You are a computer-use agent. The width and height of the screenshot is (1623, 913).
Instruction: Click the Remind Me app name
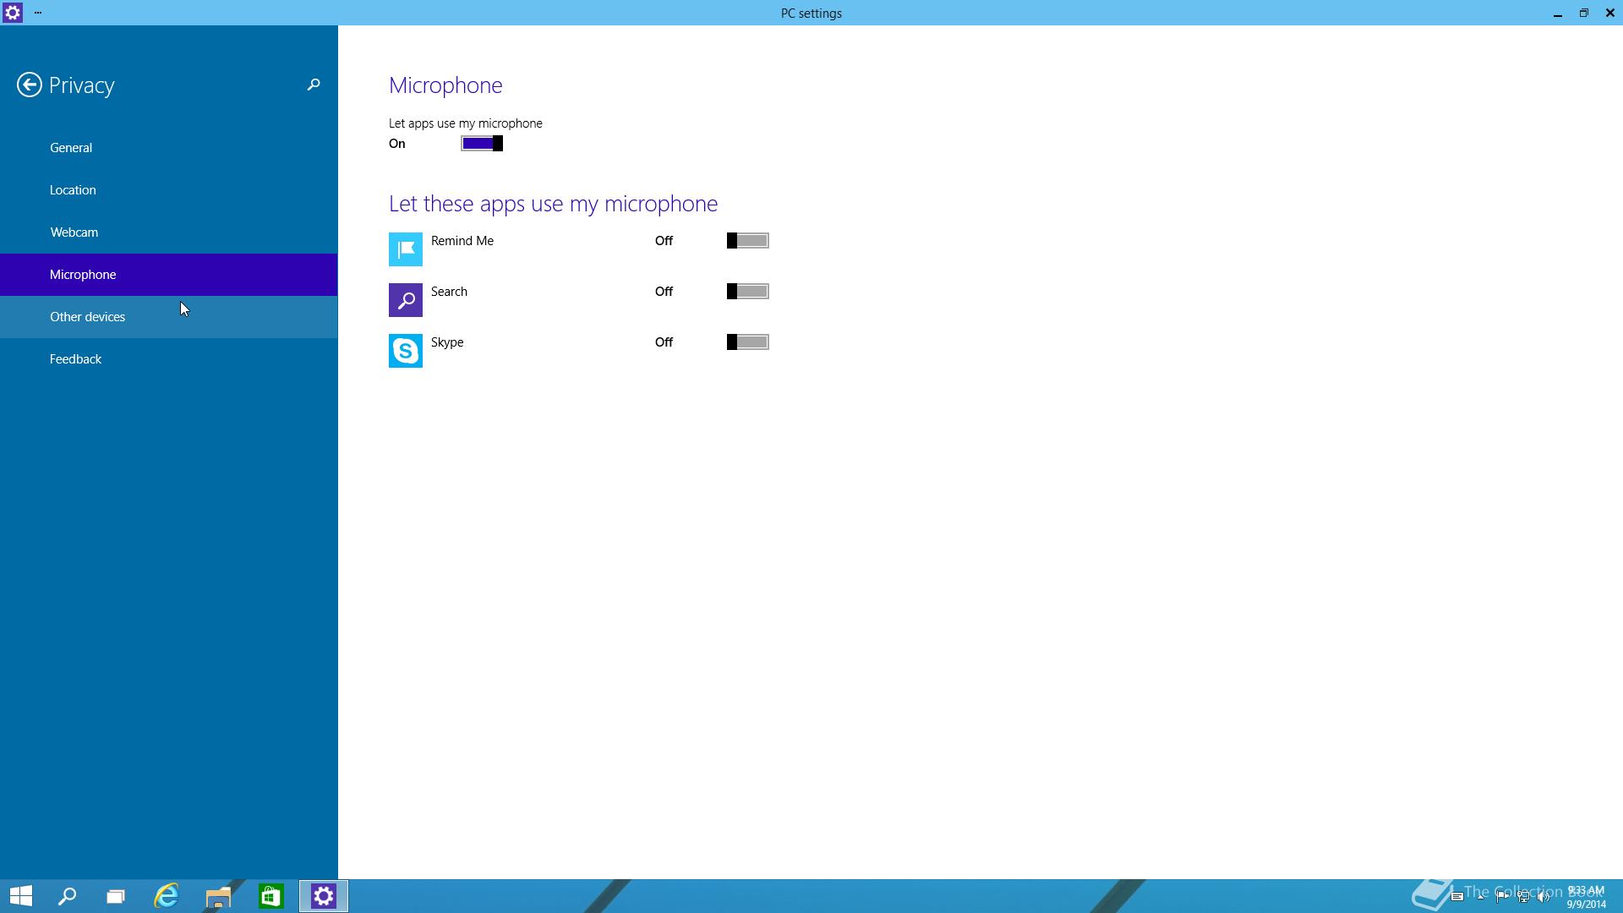point(462,241)
